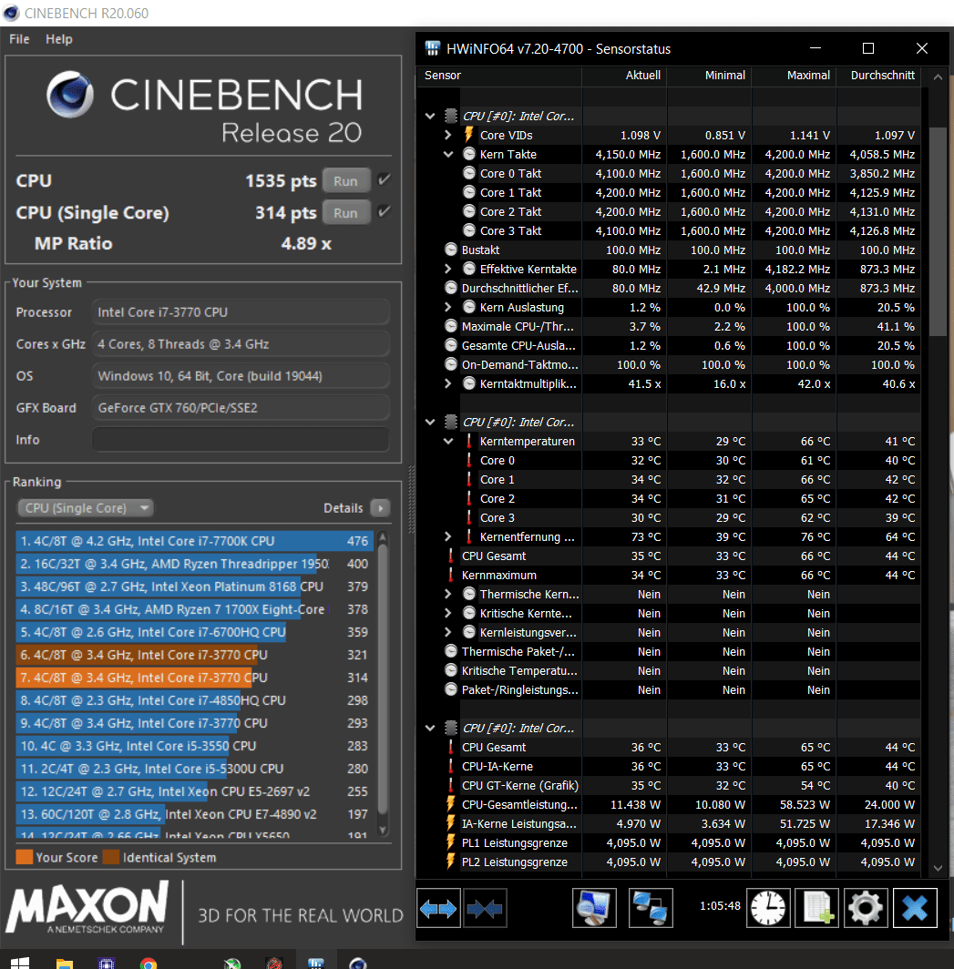This screenshot has width=954, height=969.
Task: Reset sensor values with the clock icon
Action: 768,908
